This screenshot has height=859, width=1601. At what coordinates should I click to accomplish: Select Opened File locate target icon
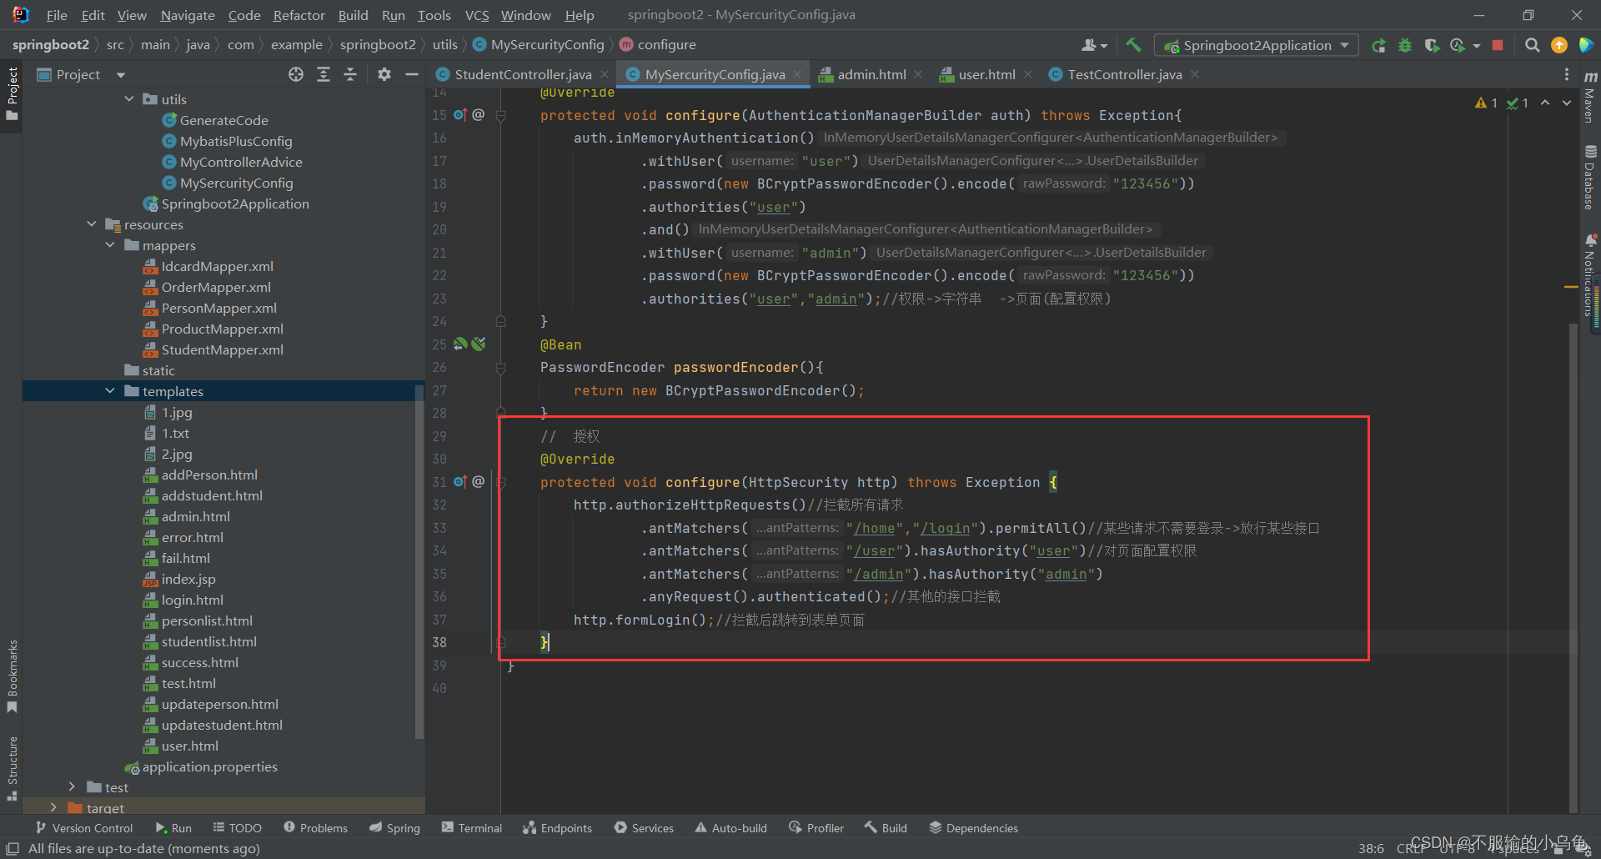[x=296, y=74]
